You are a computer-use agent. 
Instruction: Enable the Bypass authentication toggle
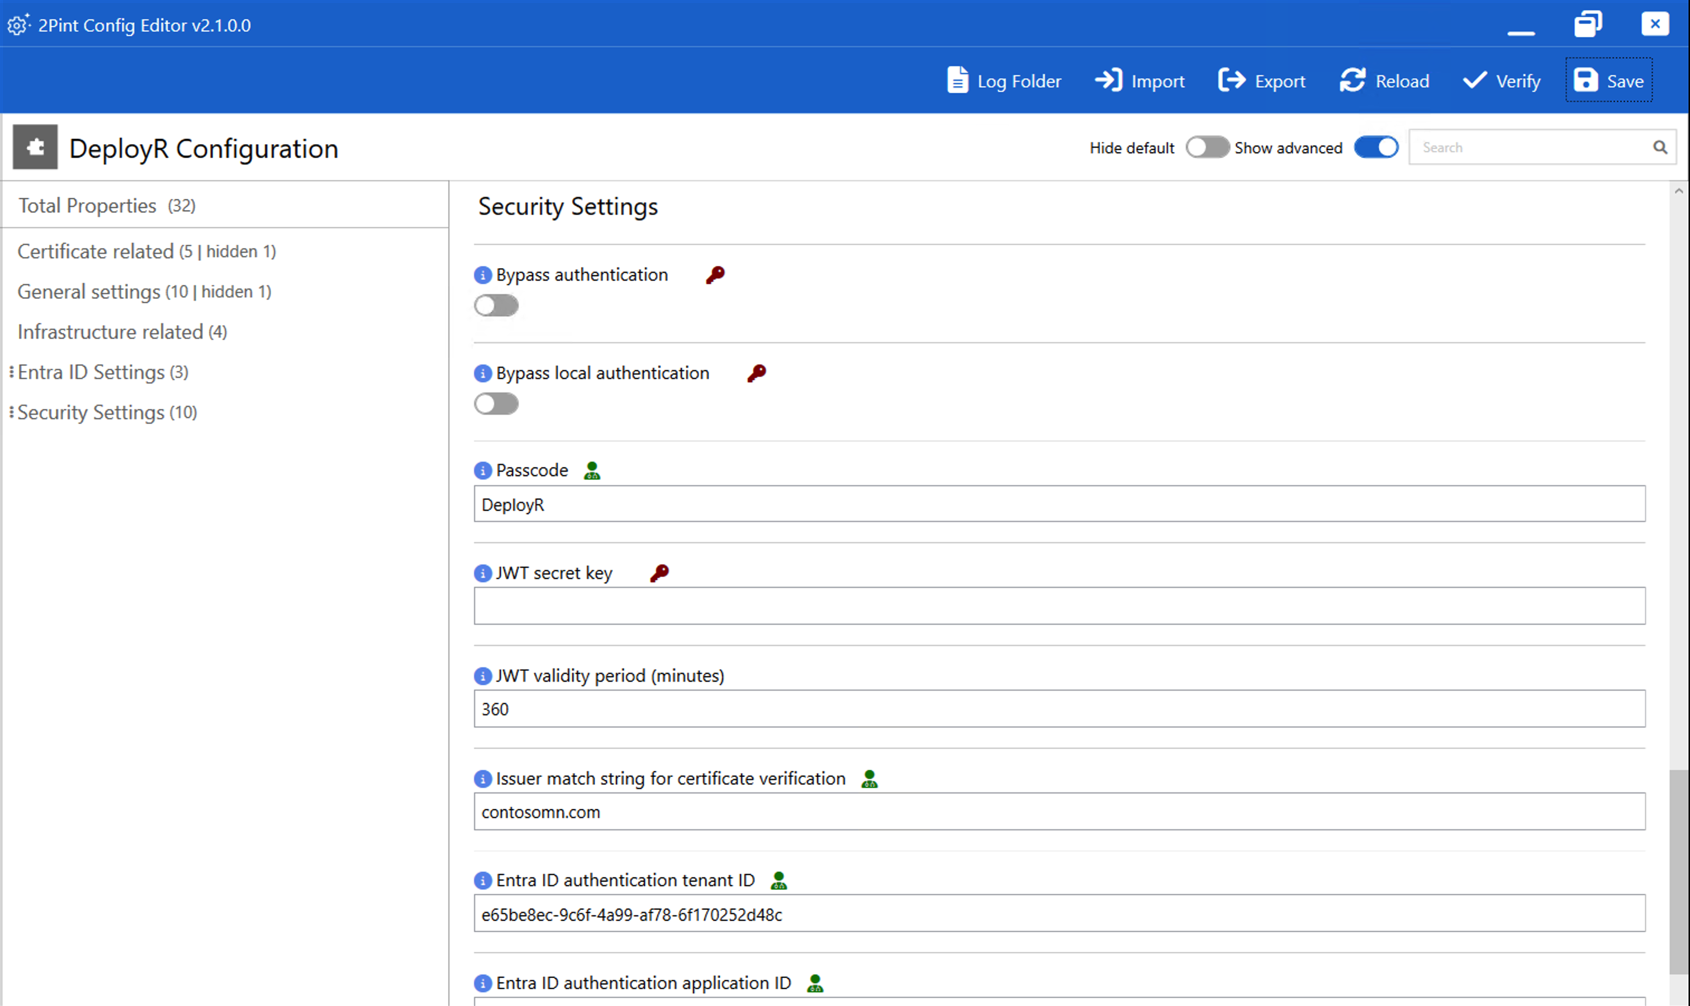tap(496, 305)
